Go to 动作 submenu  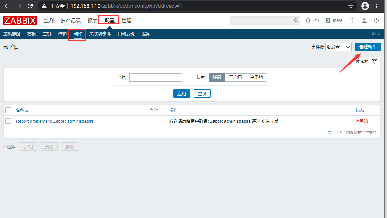pyautogui.click(x=78, y=34)
